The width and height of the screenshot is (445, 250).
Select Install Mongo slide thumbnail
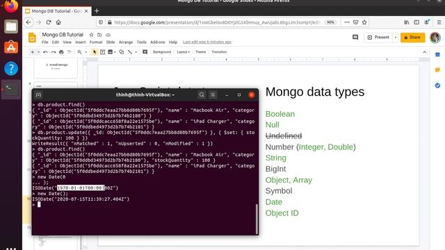pos(56,68)
